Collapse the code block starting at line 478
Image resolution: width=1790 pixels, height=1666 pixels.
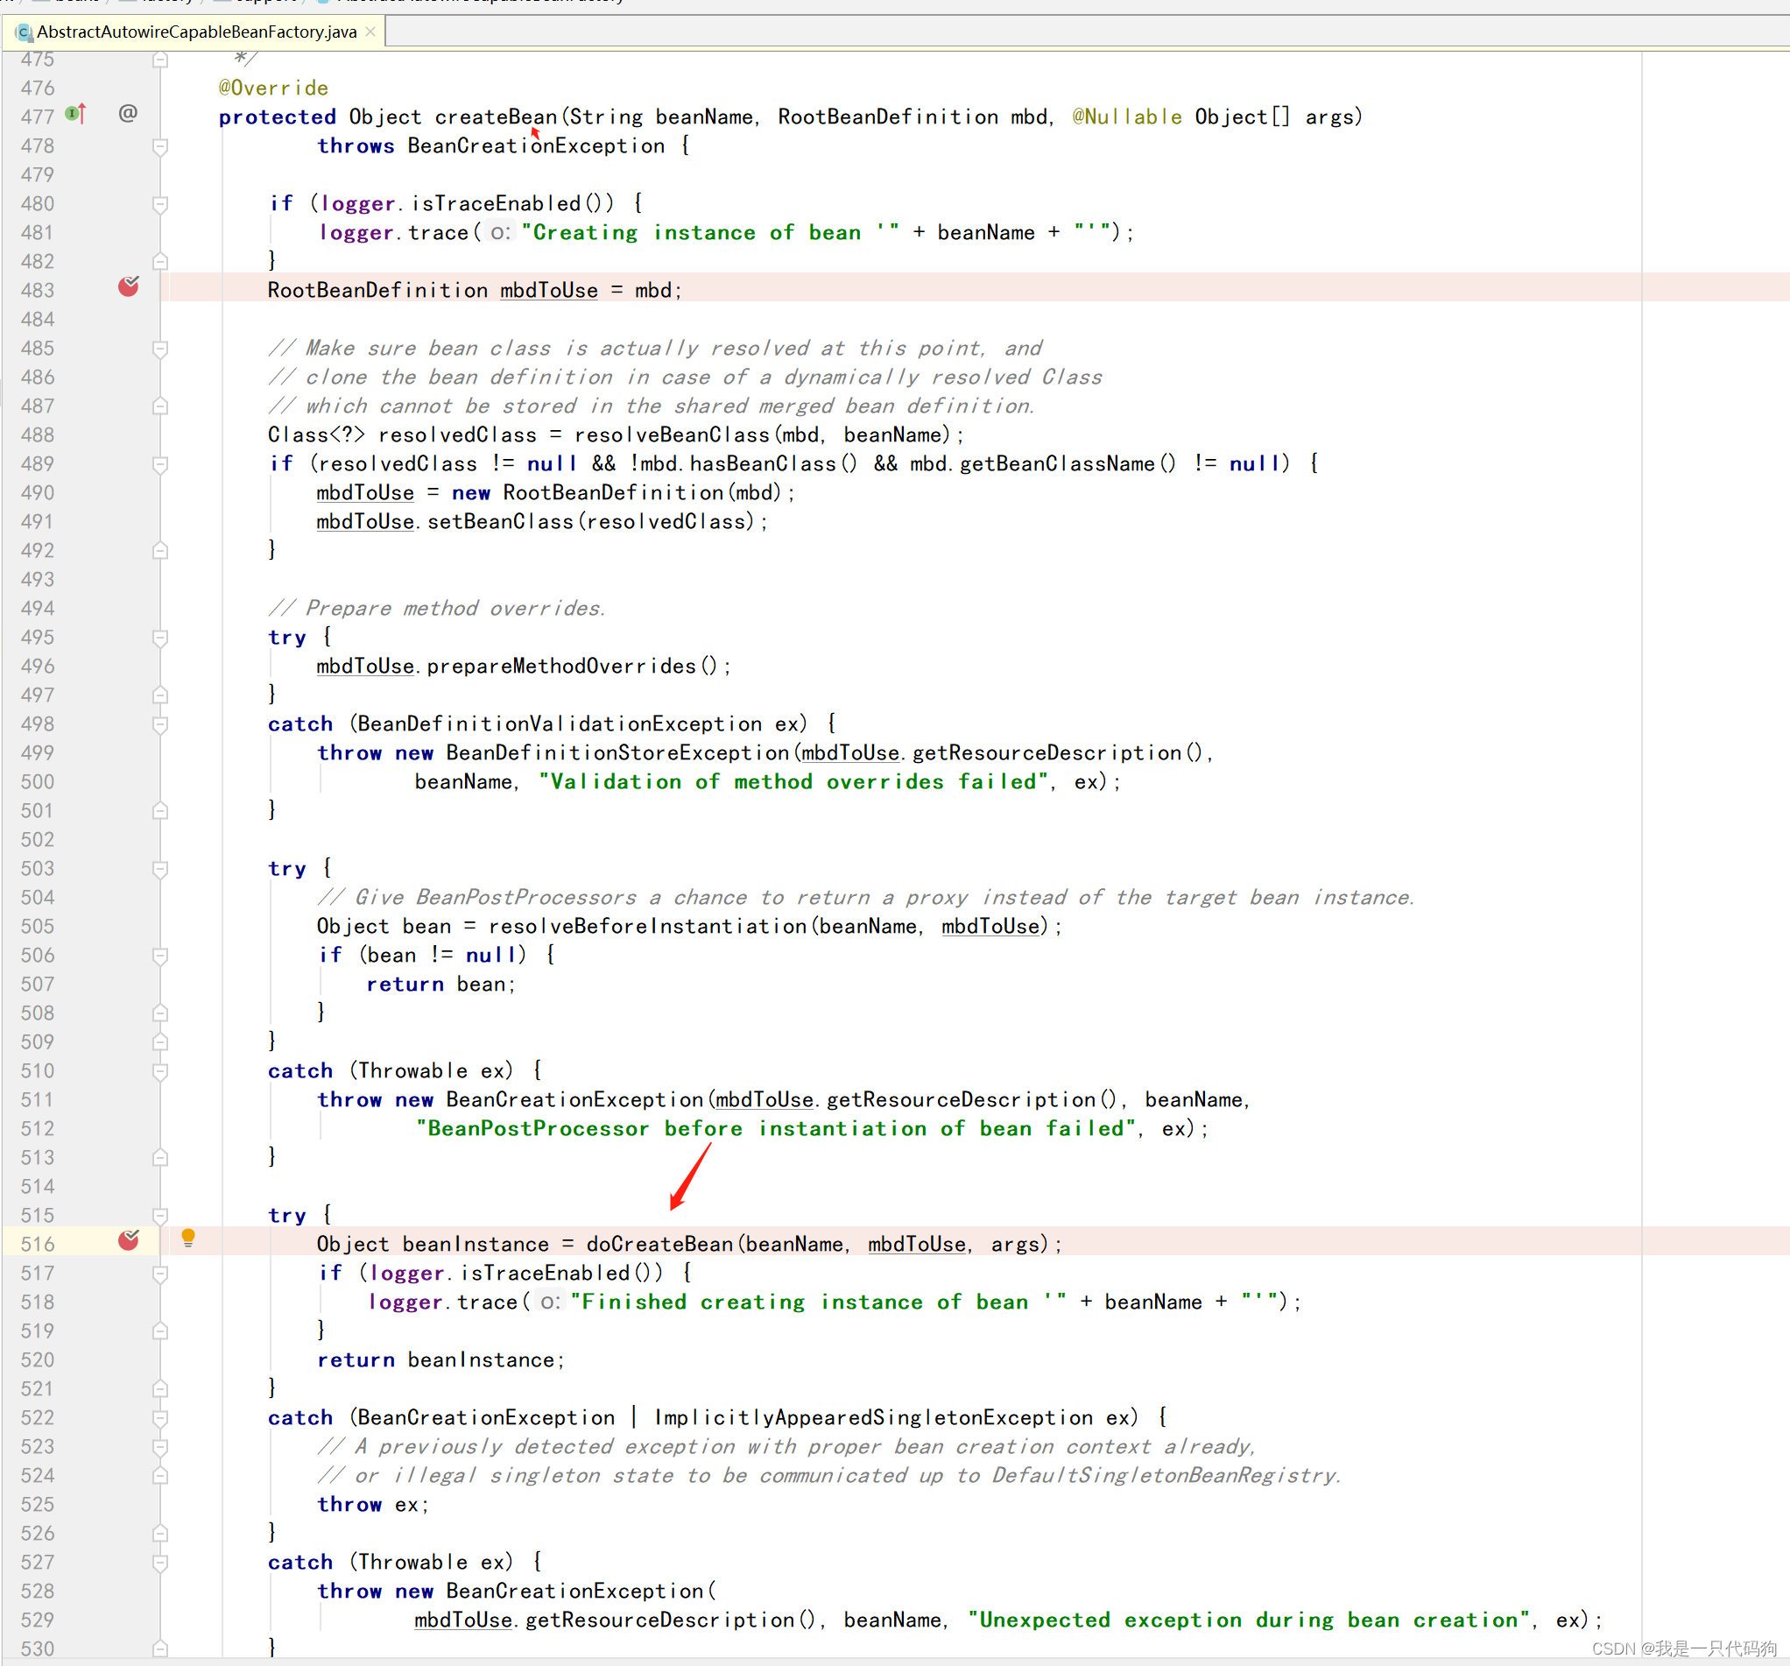[x=160, y=145]
